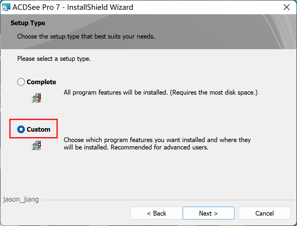Select the Complete setup radio button
The width and height of the screenshot is (297, 226).
coord(21,82)
